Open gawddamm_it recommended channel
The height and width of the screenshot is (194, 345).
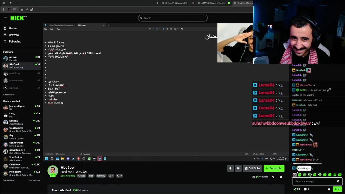pos(22,151)
